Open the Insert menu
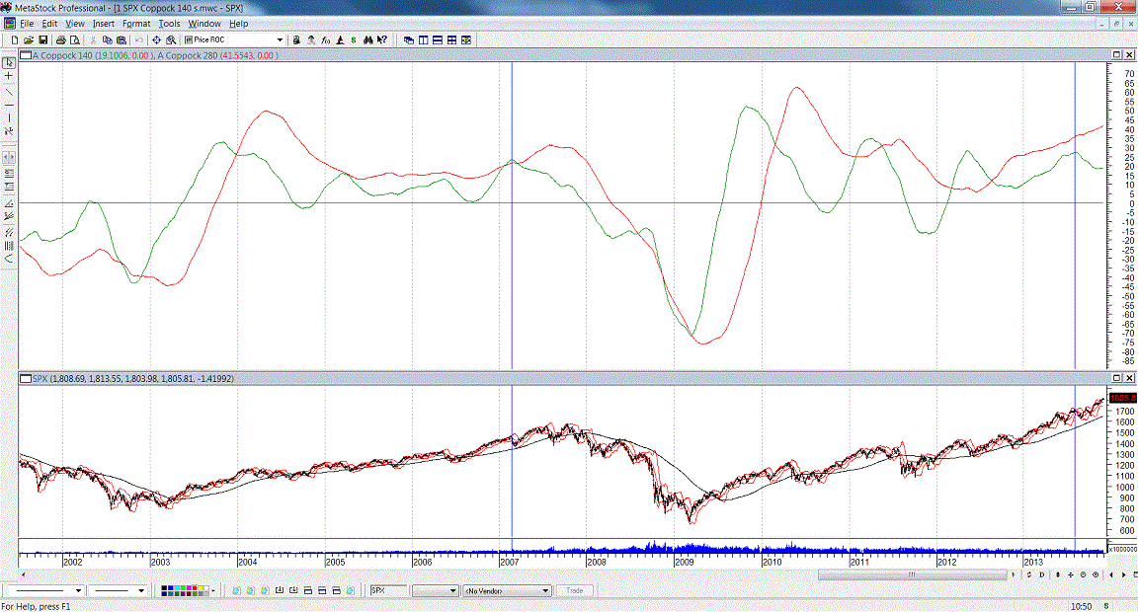The height and width of the screenshot is (612, 1138). tap(104, 23)
